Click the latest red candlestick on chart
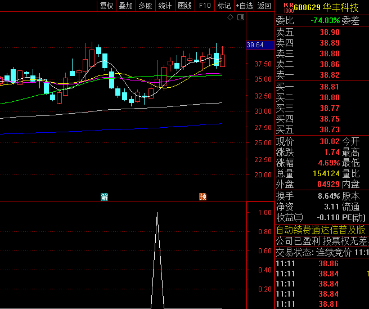This screenshot has height=309, width=369. pos(222,61)
